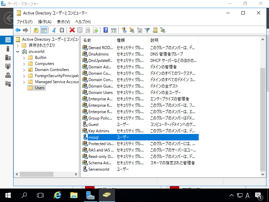This screenshot has height=202, width=269.
Task: Go back with the blue back arrow
Action: (18, 30)
